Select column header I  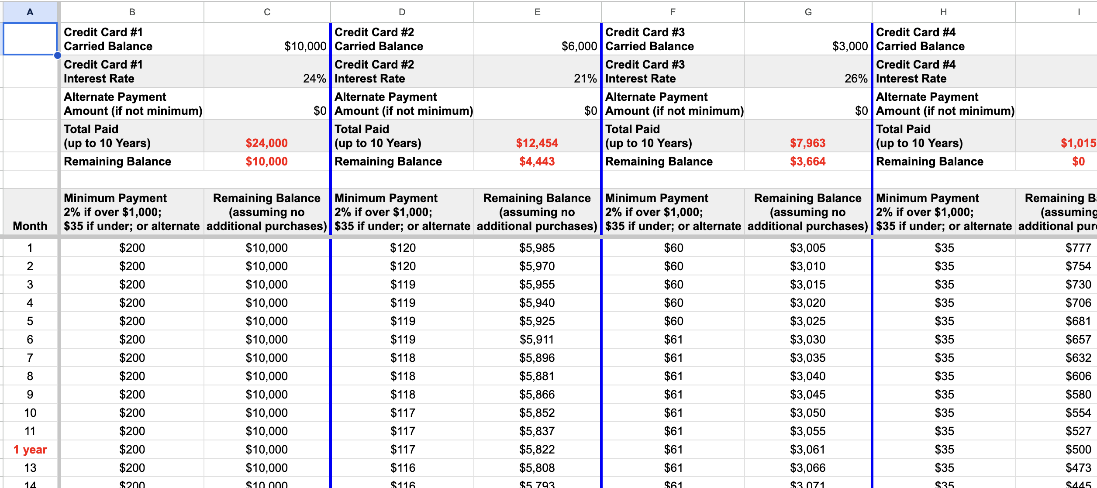pyautogui.click(x=1079, y=12)
